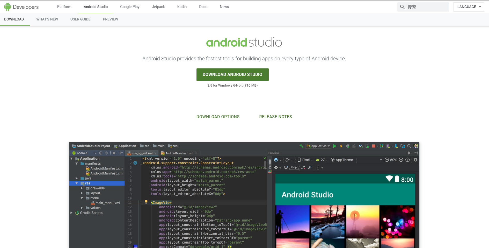This screenshot has width=489, height=248.
Task: Open the Profiler gauge icon
Action: coord(361,146)
